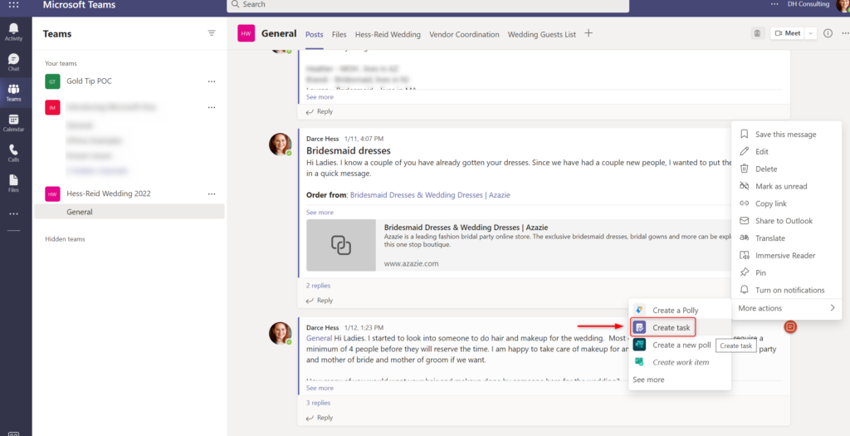Expand the More actions submenu
The width and height of the screenshot is (850, 436).
787,308
